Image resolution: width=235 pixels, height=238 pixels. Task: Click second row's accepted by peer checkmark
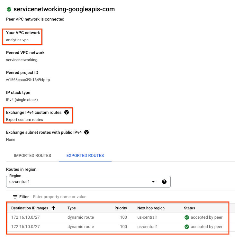pos(187,227)
